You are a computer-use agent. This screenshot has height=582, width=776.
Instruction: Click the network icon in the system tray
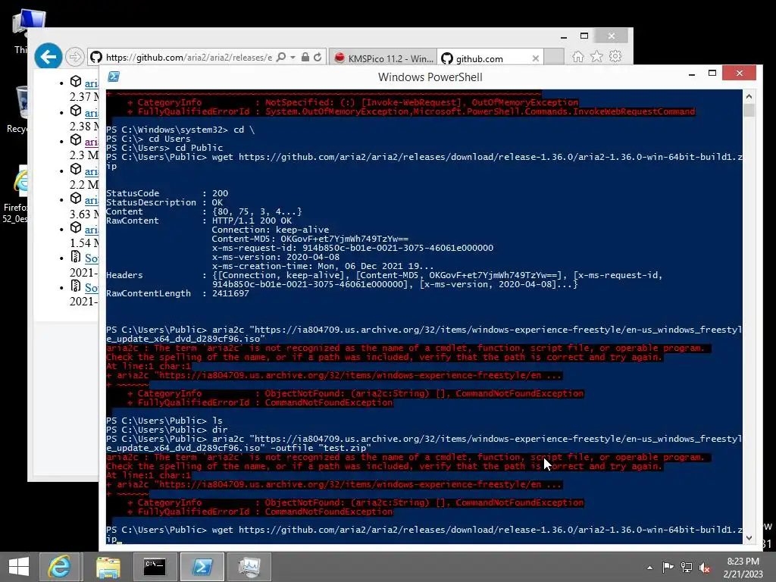(x=687, y=567)
